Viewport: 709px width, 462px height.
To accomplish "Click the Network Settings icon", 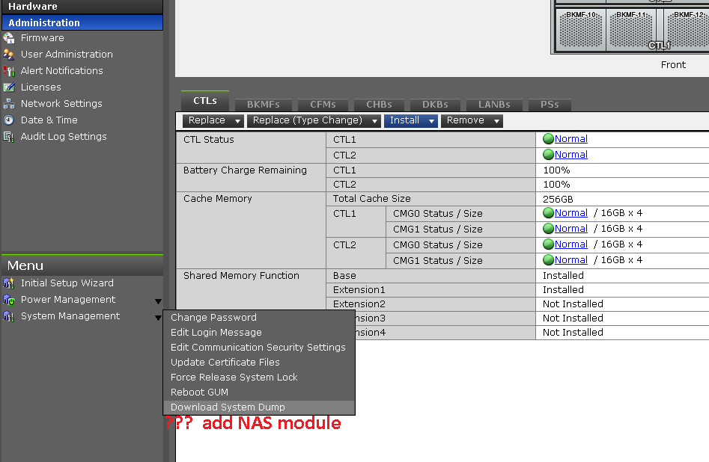I will 8,104.
